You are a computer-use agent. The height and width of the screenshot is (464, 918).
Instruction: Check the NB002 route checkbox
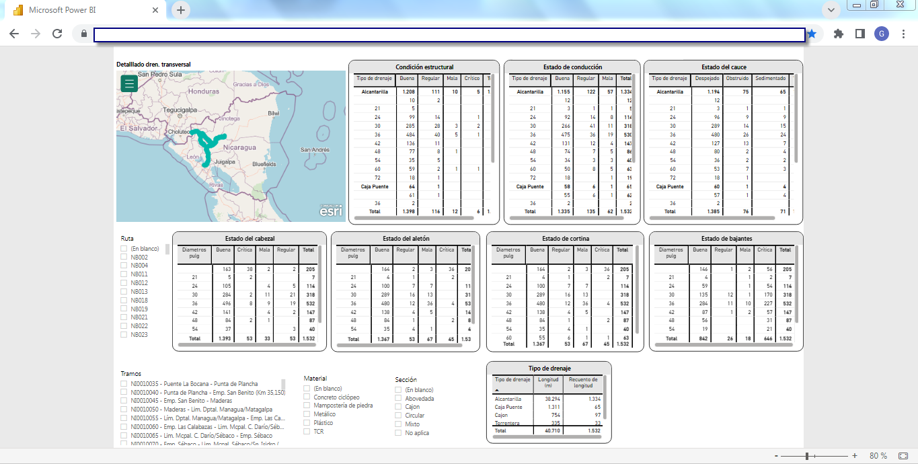(x=124, y=257)
